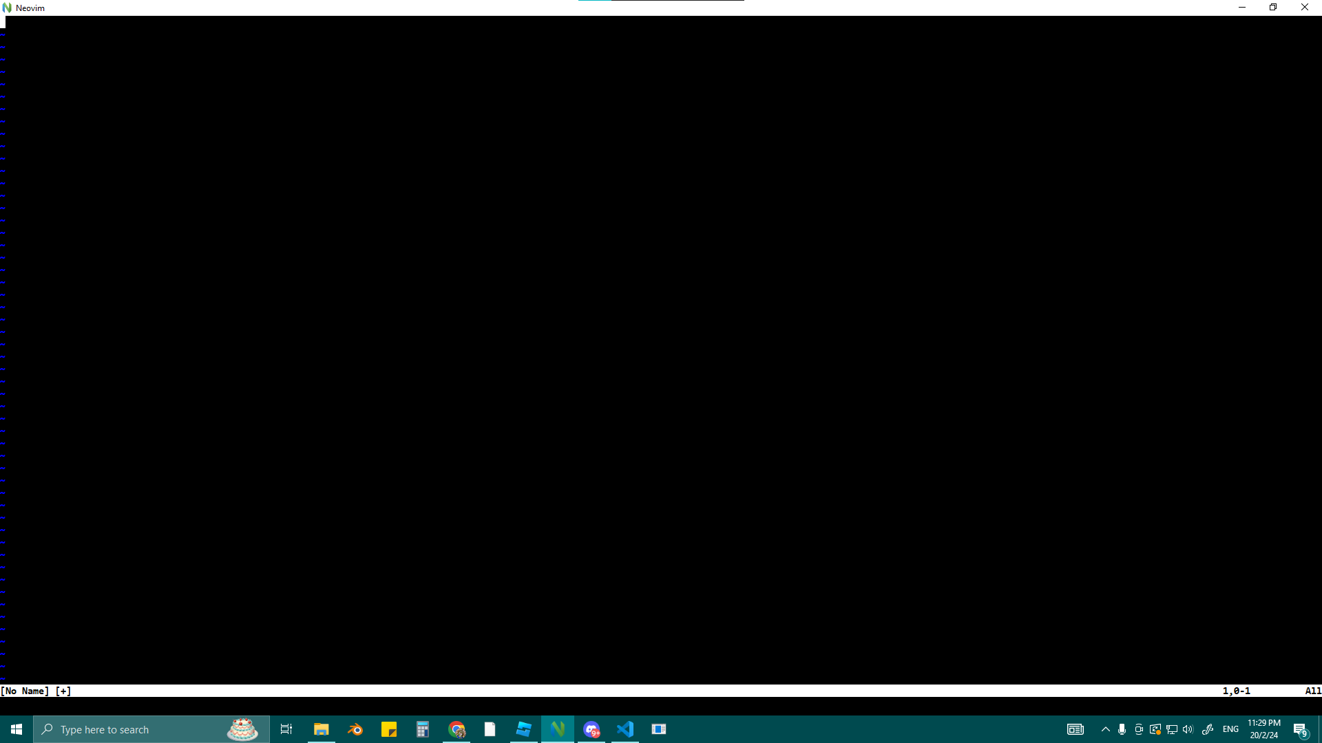
Task: Open the Calculator app in taskbar
Action: [x=423, y=729]
